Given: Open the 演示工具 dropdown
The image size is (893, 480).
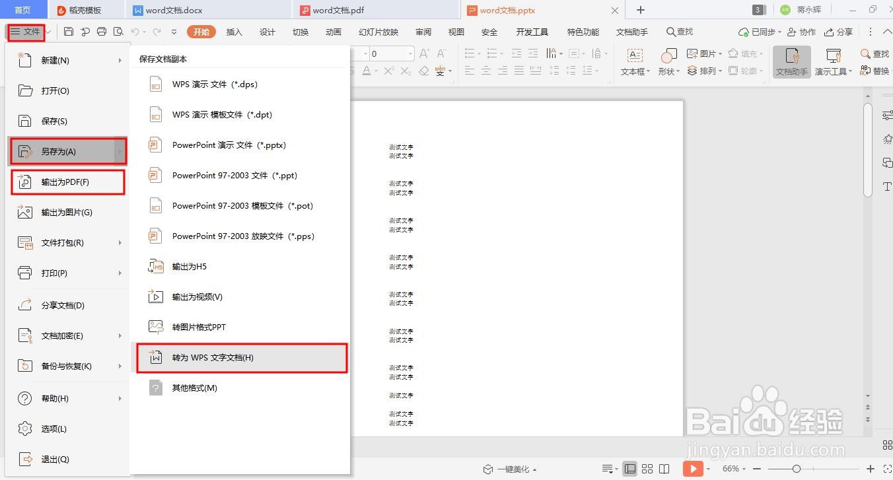Looking at the screenshot, I should coord(832,63).
